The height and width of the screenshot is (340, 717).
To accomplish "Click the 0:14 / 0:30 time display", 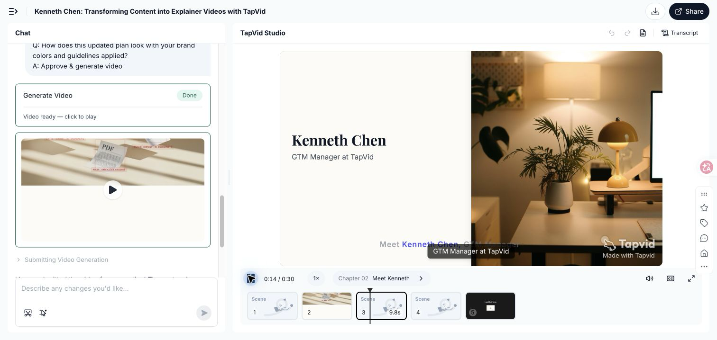I will [279, 279].
